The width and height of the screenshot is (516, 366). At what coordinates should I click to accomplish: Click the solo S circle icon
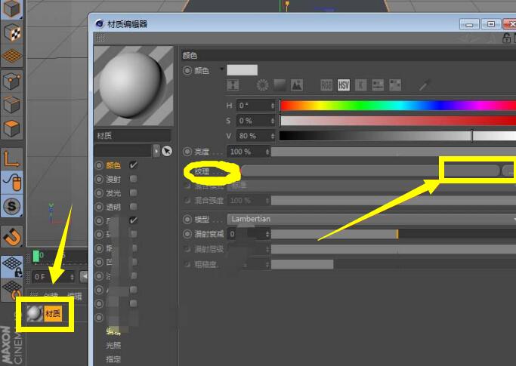(12, 206)
